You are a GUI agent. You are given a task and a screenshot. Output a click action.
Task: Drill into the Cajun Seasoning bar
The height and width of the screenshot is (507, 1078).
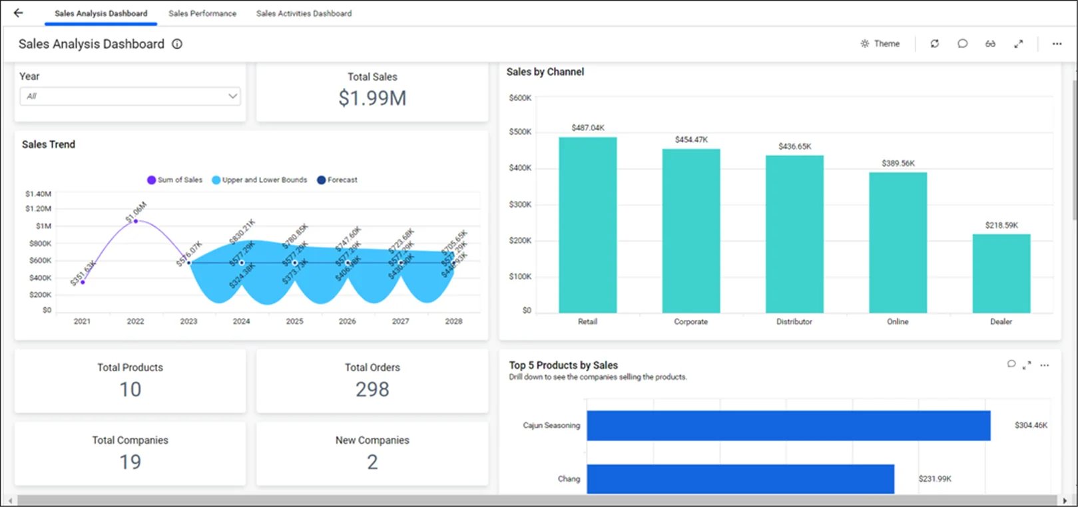(x=788, y=425)
